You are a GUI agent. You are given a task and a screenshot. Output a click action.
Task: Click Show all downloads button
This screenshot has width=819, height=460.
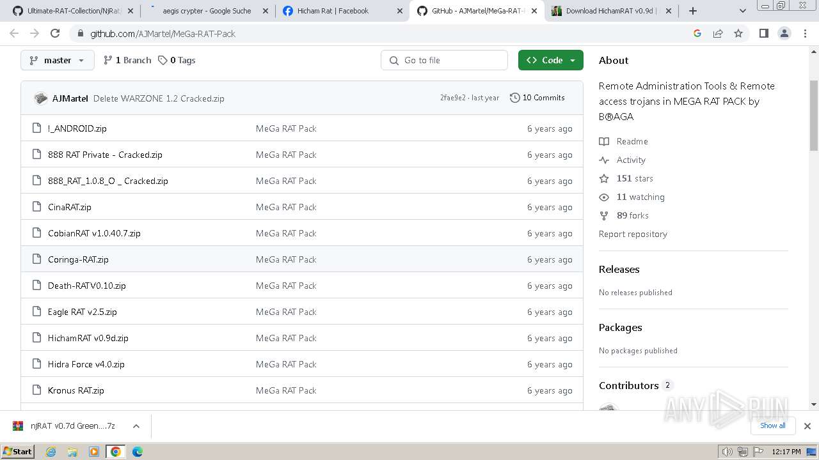coord(773,425)
